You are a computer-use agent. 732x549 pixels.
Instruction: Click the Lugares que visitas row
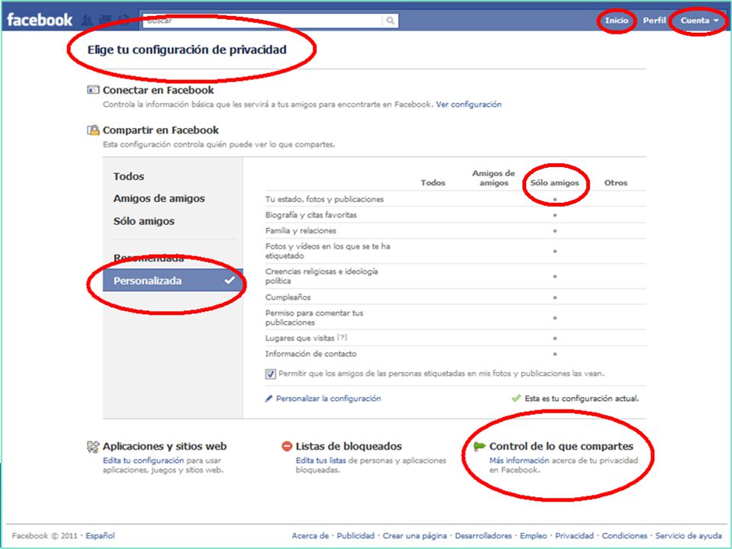(456, 338)
